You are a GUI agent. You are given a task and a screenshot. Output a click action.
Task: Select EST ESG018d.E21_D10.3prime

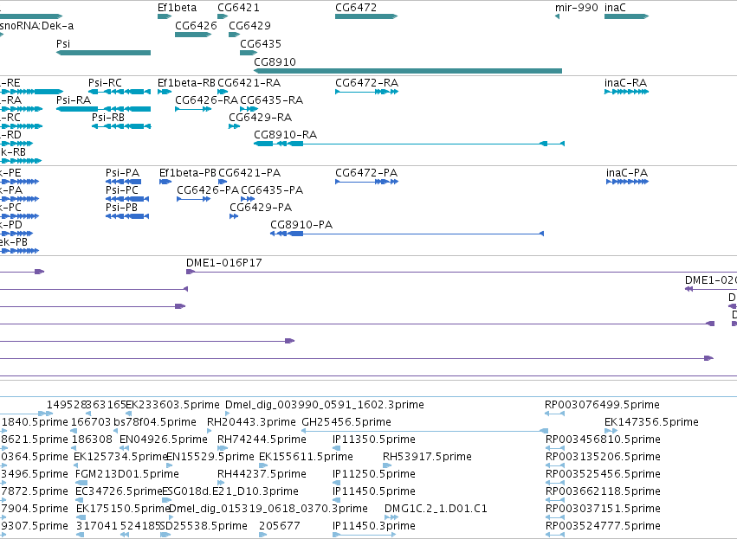coord(230,491)
